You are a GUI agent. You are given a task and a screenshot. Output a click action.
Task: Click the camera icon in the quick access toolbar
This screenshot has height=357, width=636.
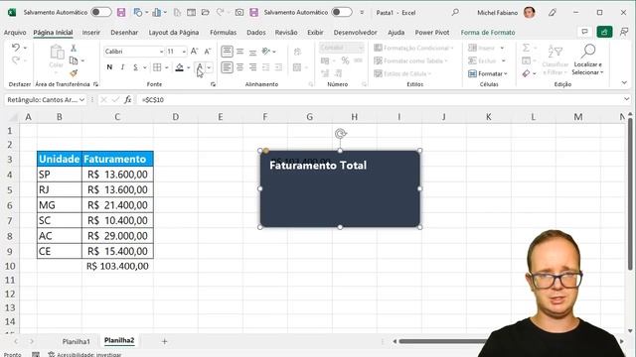click(x=239, y=13)
